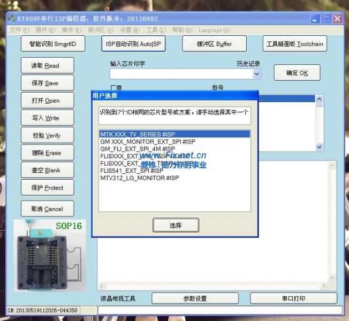Open the Language menu
Screen dimensions: 349x321
[x=214, y=30]
